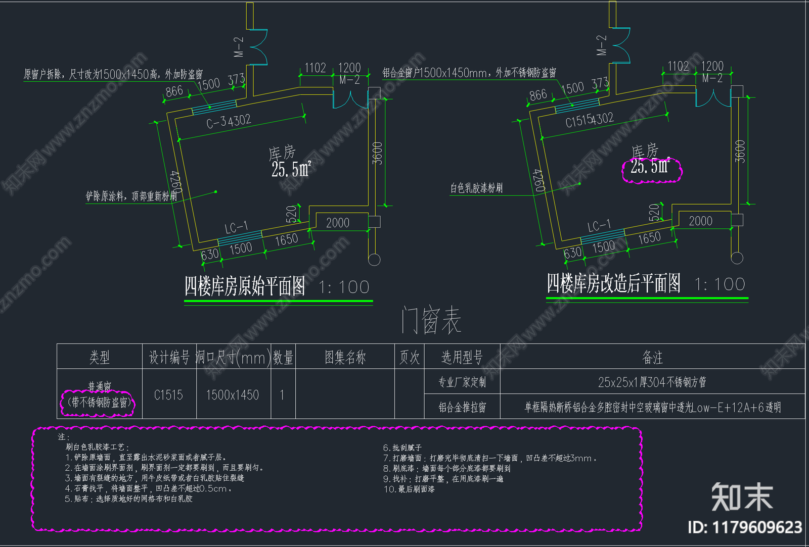Click the 刷白色乳胶漆工艺 note heading
This screenshot has height=547, width=809.
pos(98,447)
